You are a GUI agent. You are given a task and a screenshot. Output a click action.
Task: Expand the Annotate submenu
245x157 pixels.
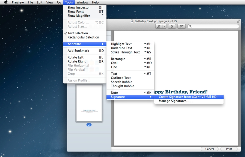[x=76, y=44]
